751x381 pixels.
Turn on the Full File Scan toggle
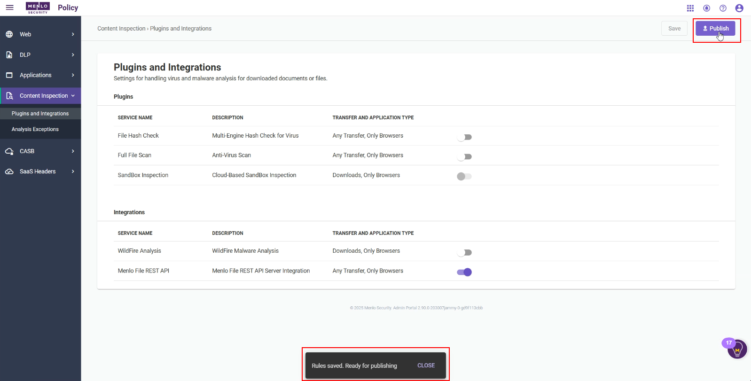tap(464, 157)
